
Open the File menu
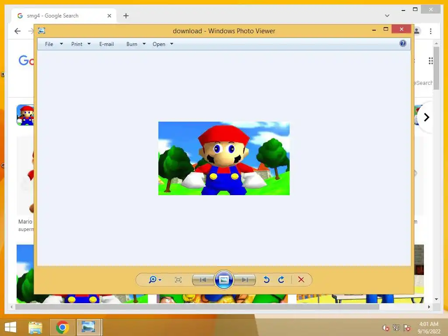pyautogui.click(x=49, y=44)
